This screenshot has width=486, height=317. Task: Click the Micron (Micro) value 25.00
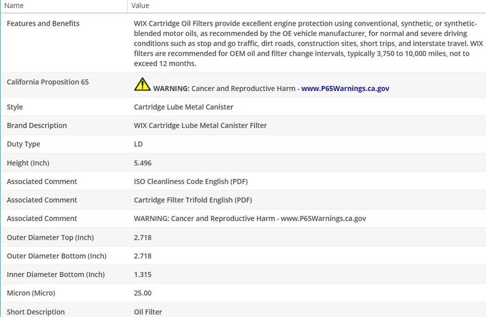[x=142, y=293]
